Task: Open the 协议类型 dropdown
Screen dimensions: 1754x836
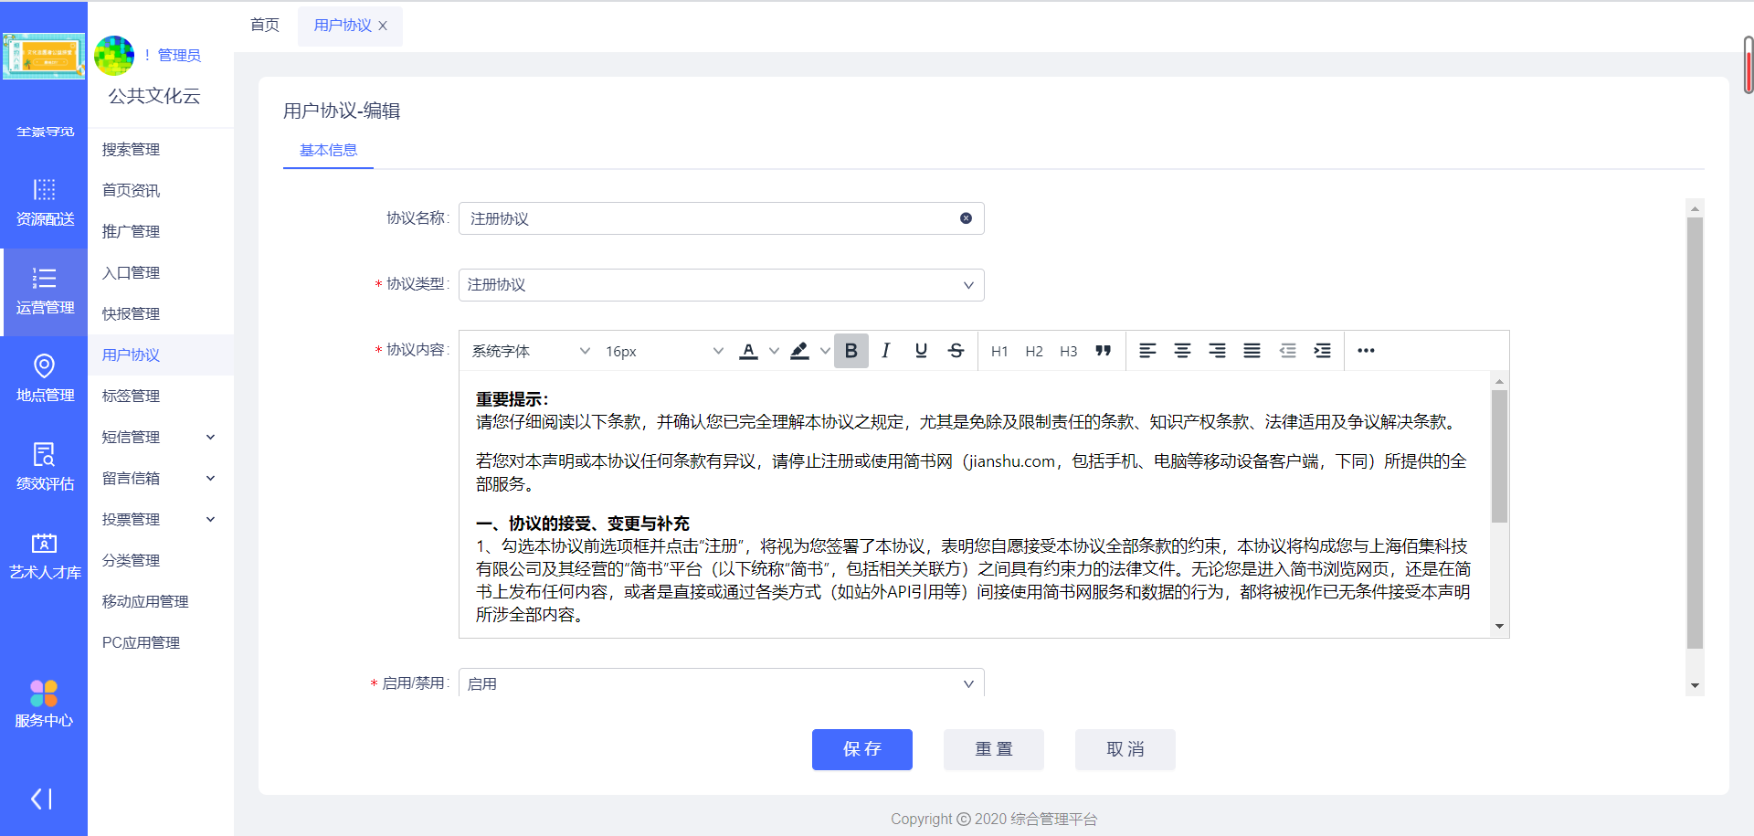Action: [721, 285]
